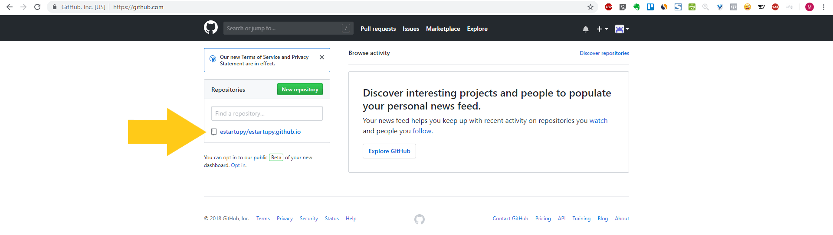The image size is (833, 235).
Task: Open the AdBlock Plus extension icon
Action: pyautogui.click(x=609, y=7)
